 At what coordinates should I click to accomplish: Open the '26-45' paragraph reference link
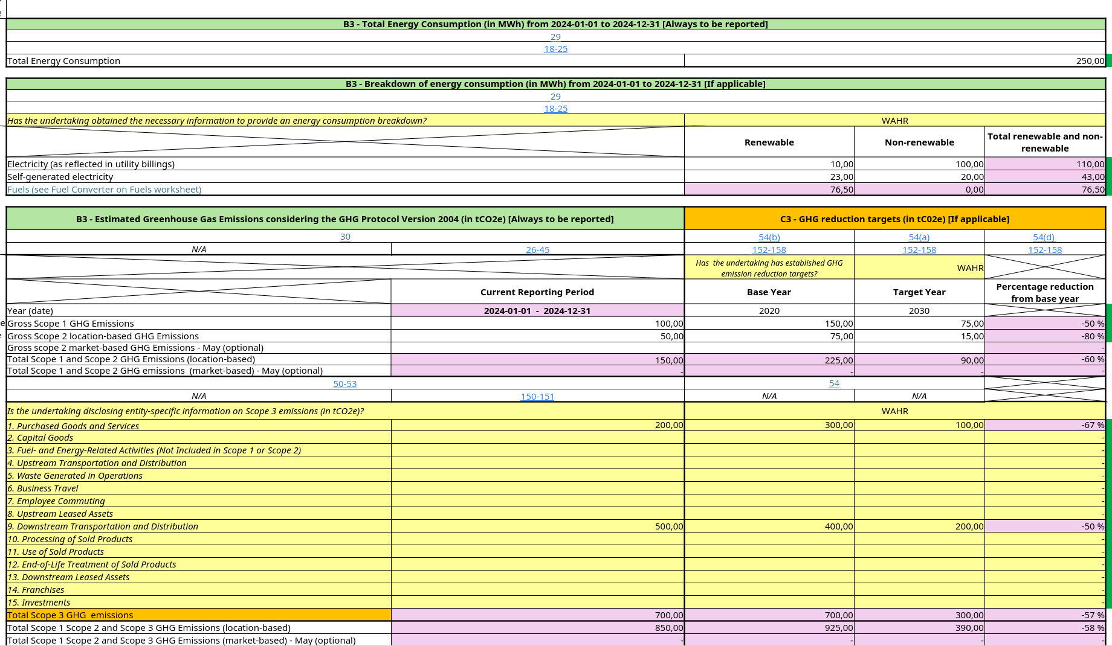(537, 250)
